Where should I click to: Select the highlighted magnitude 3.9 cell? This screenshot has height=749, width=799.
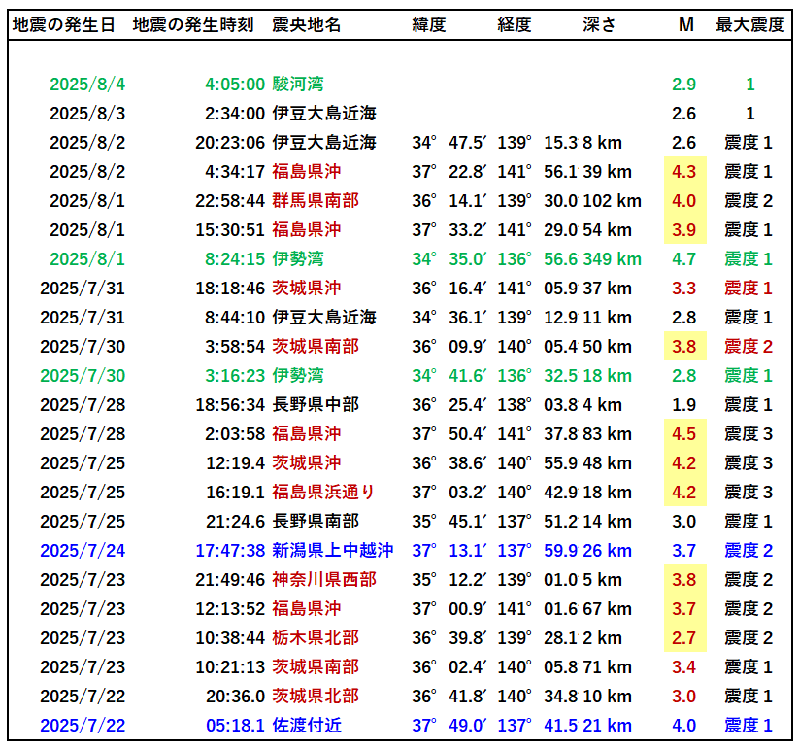(684, 230)
